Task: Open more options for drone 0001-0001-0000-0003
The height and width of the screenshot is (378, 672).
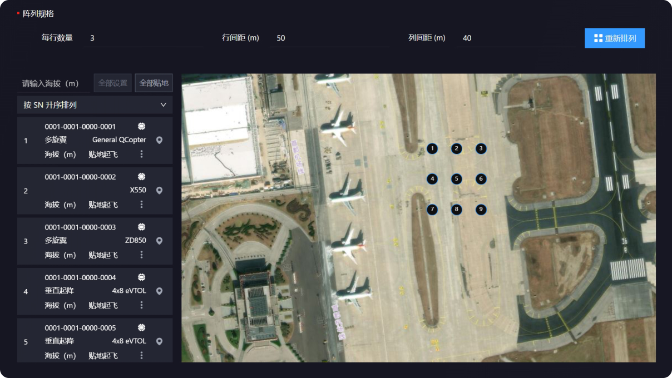Action: coord(141,255)
